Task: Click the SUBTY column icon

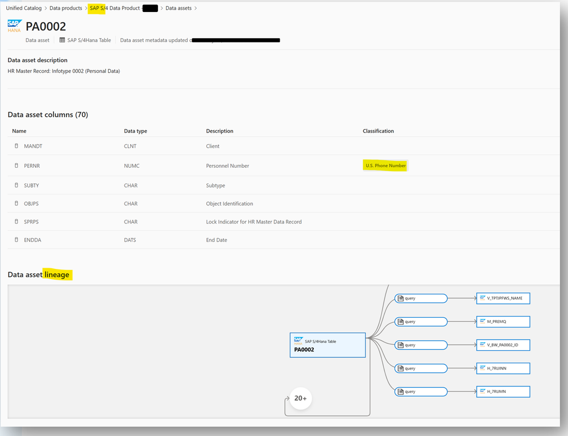Action: (16, 185)
